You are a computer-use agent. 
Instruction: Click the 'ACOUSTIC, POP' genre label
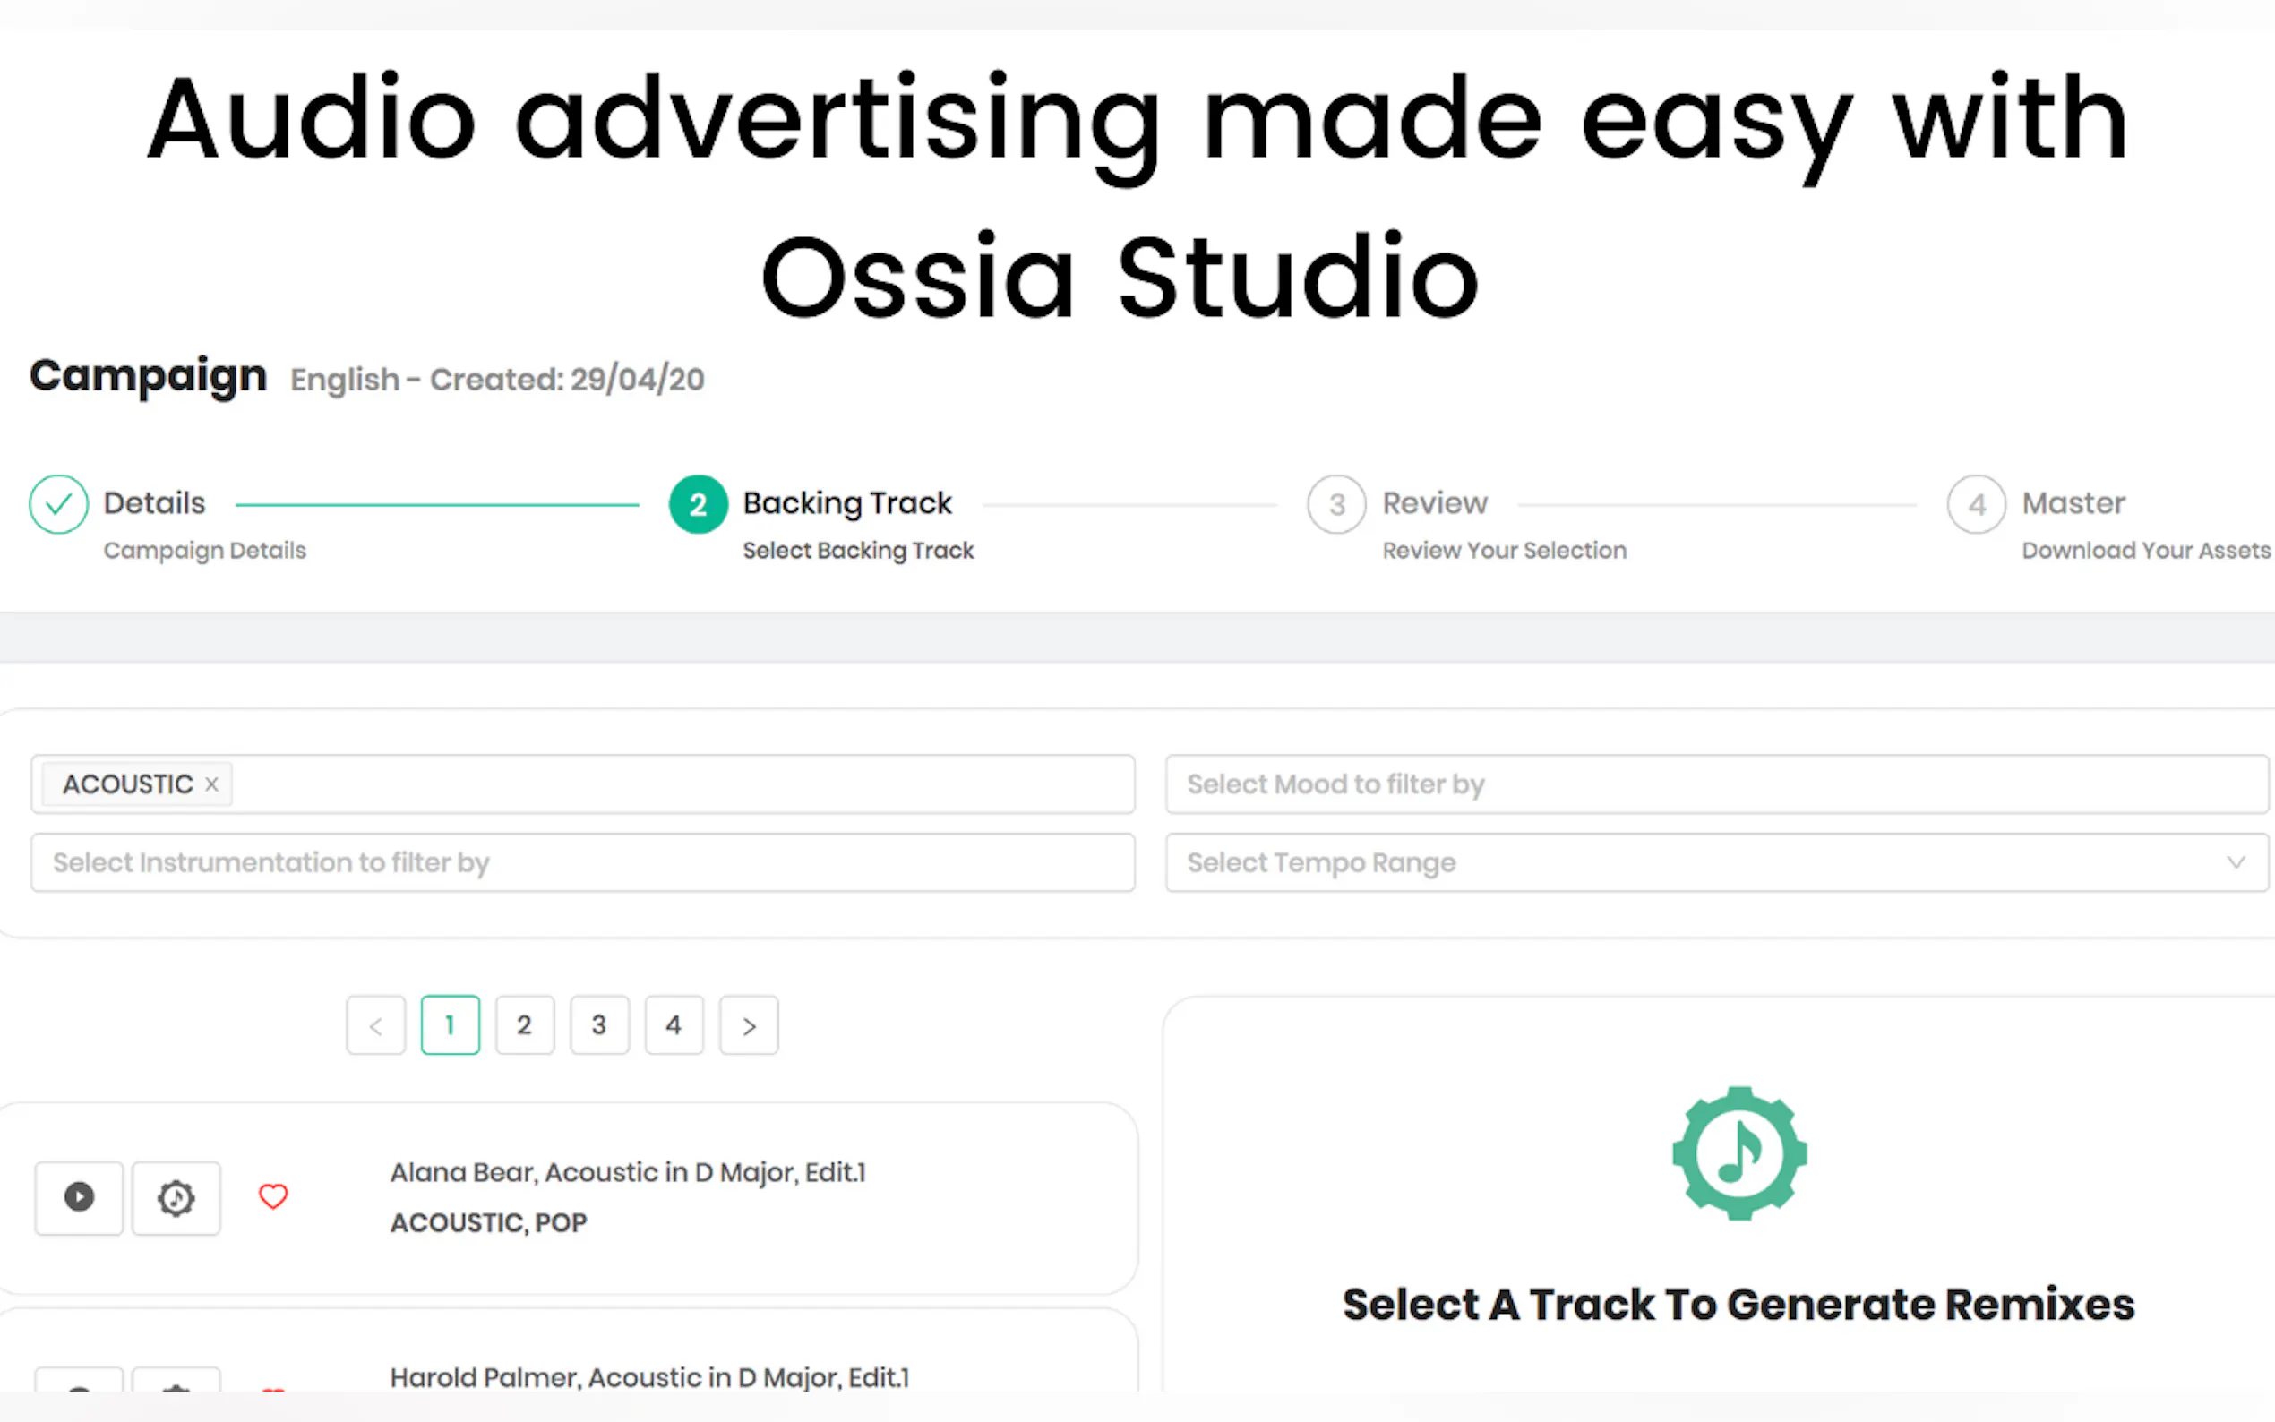(x=488, y=1222)
